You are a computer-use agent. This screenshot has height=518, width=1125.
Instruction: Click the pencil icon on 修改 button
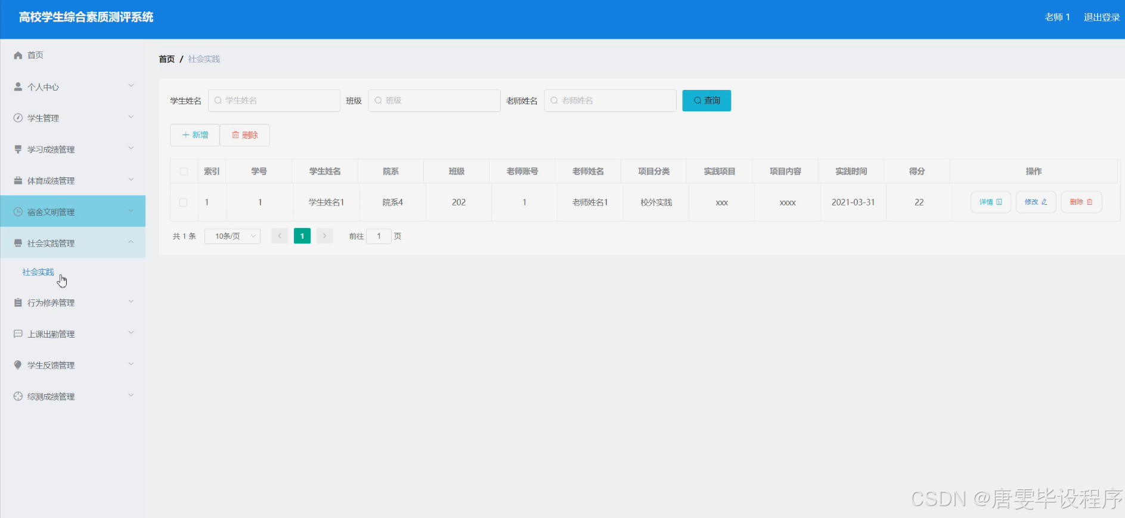coord(1045,202)
